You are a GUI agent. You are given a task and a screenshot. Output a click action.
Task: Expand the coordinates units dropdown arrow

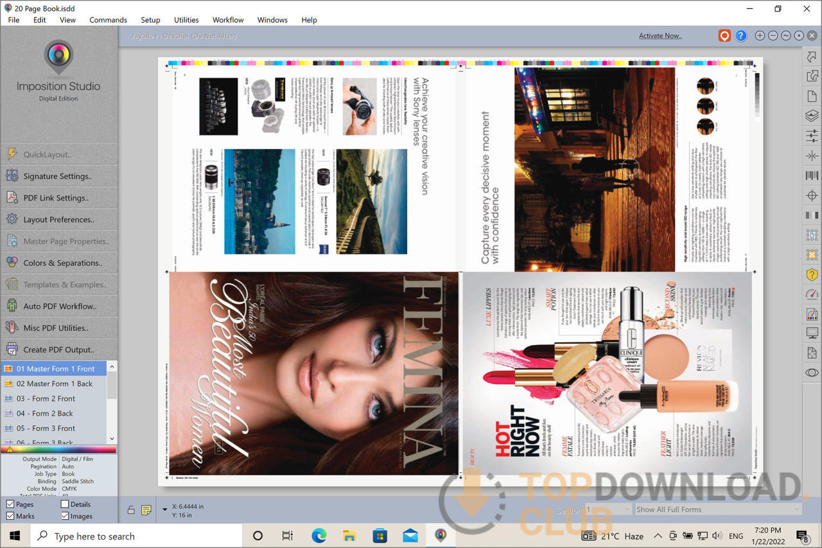(x=165, y=510)
